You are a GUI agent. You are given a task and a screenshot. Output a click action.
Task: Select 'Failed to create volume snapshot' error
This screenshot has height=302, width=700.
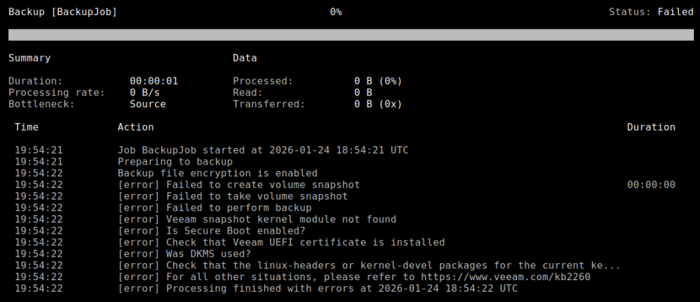point(239,185)
